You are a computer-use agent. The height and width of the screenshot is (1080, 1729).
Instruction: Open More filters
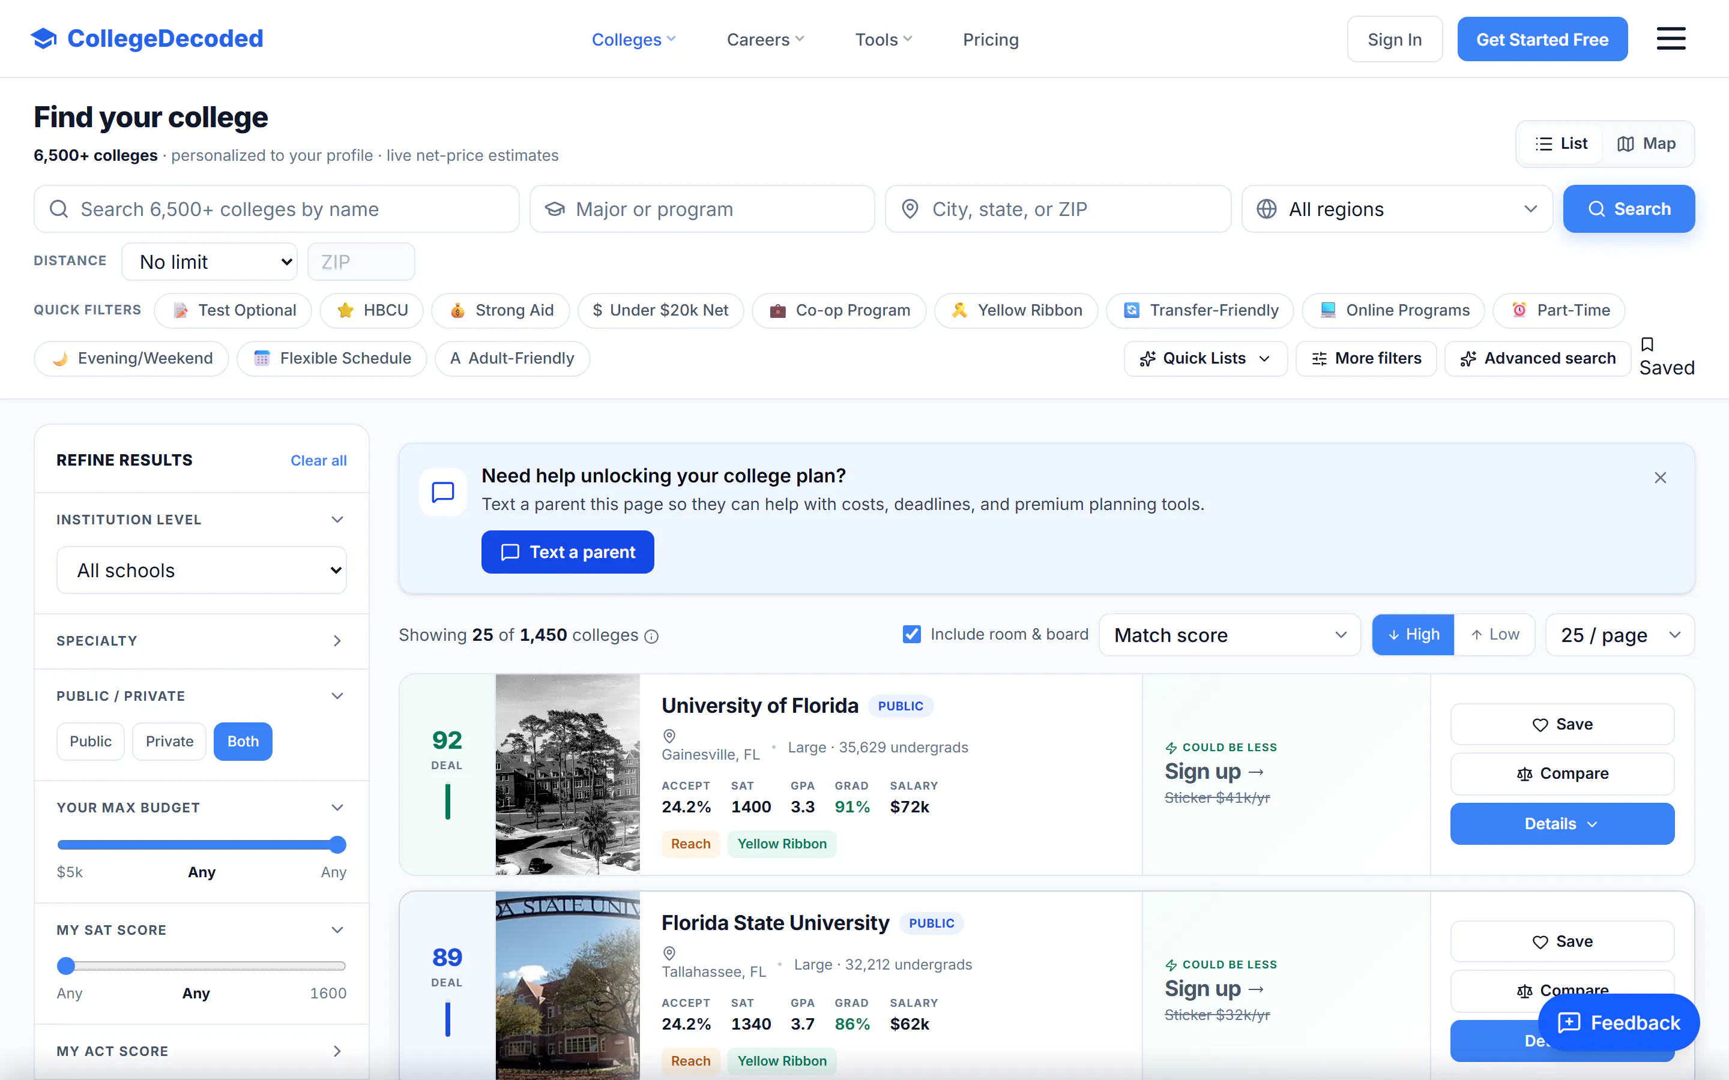point(1366,359)
